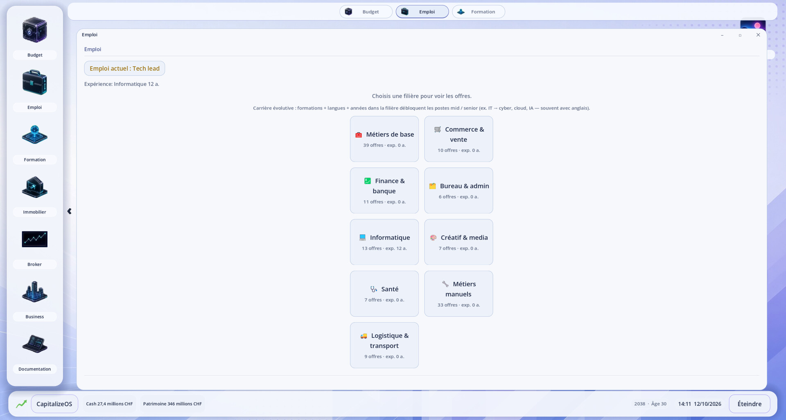Open the Business app in the sidebar

[x=35, y=299]
